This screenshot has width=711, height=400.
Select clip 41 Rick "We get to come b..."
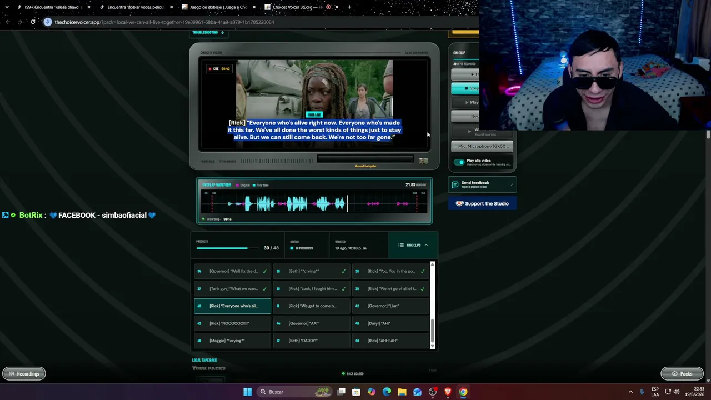(311, 306)
